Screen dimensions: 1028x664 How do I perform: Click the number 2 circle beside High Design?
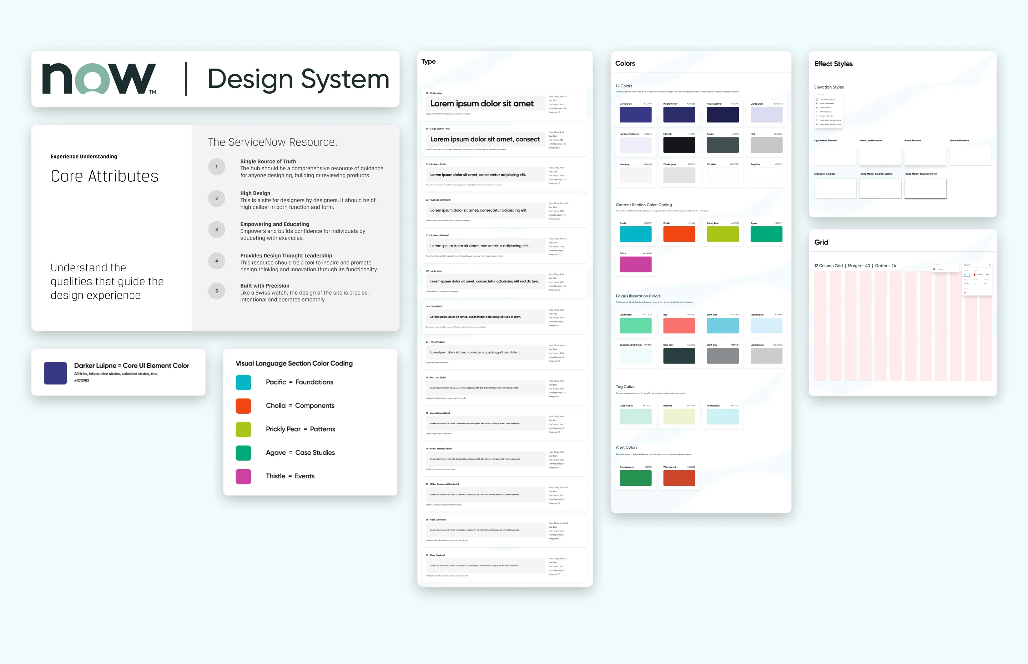pos(216,199)
